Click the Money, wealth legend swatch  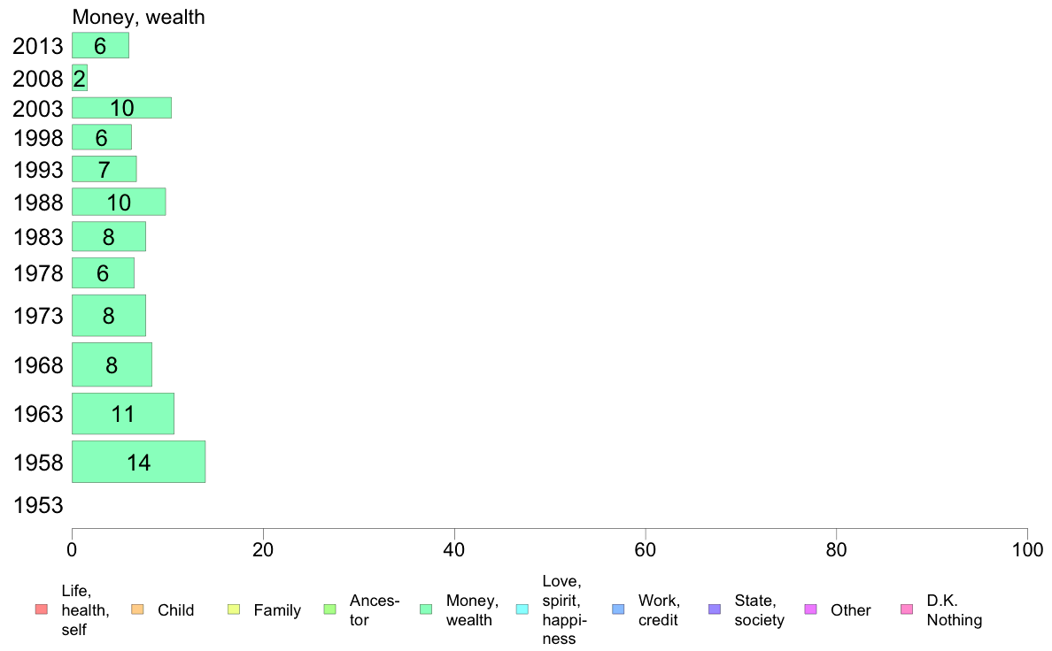point(425,609)
